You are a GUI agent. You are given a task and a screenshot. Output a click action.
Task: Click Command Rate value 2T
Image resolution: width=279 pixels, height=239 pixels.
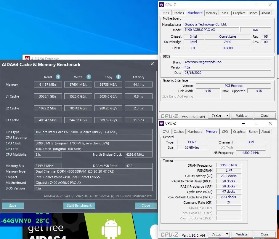point(229,202)
